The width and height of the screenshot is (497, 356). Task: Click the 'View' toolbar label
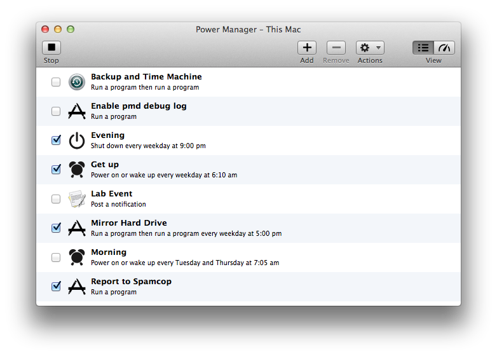click(433, 60)
